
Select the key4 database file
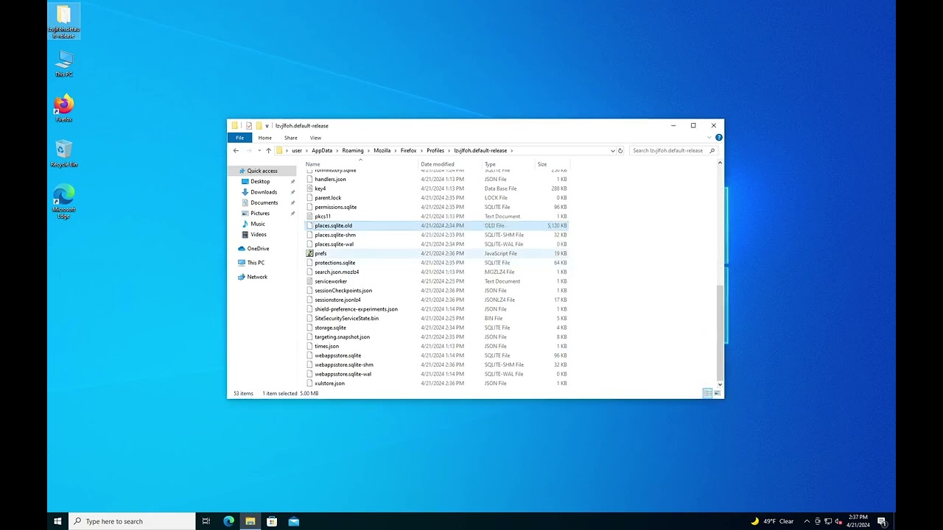tap(436, 188)
